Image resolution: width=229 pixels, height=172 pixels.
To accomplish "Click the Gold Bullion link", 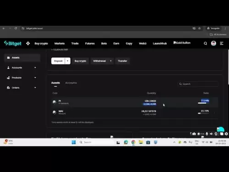I will pos(182,43).
